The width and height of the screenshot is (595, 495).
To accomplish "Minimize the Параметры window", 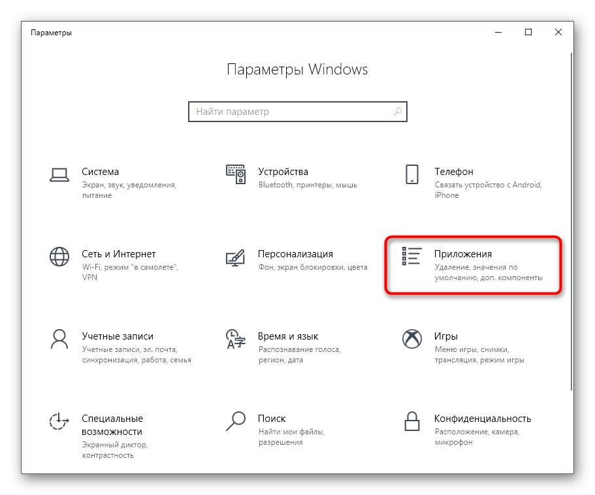I will [498, 33].
